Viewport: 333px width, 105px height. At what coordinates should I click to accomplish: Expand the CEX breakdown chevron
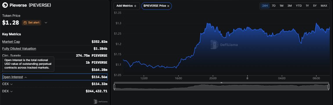12,84
